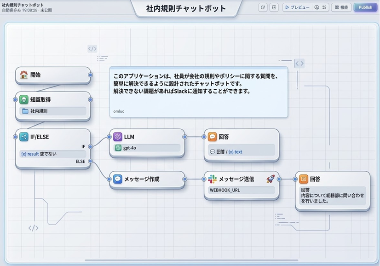Click the refresh arrow icon in top toolbar
Screen dimensions: 380x266
pyautogui.click(x=263, y=7)
